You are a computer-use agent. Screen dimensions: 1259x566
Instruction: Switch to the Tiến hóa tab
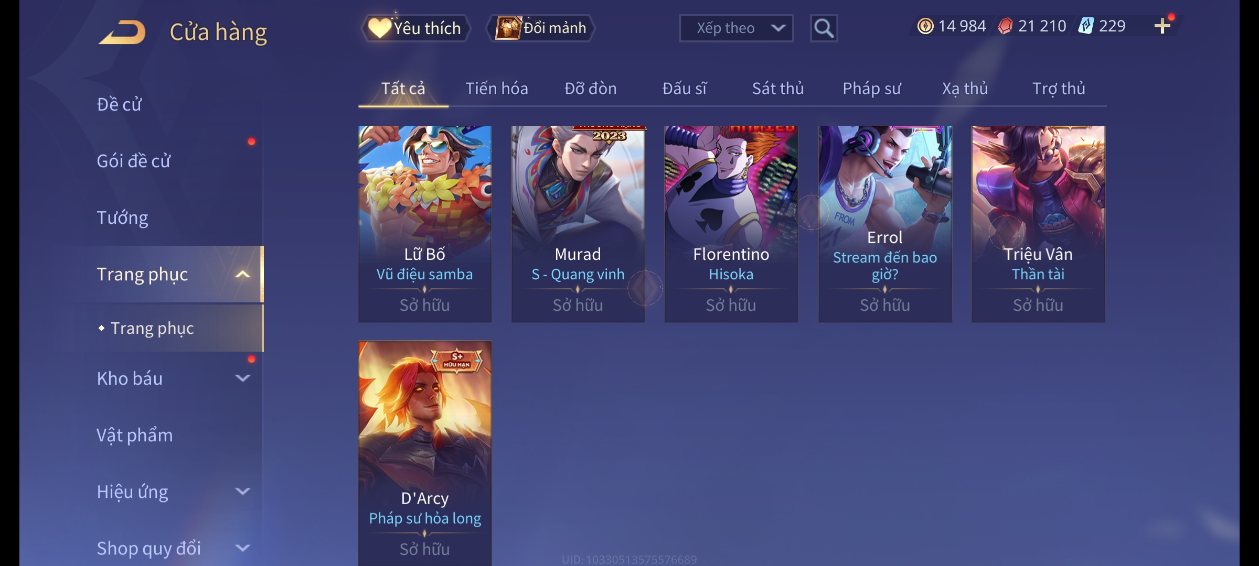click(x=497, y=89)
